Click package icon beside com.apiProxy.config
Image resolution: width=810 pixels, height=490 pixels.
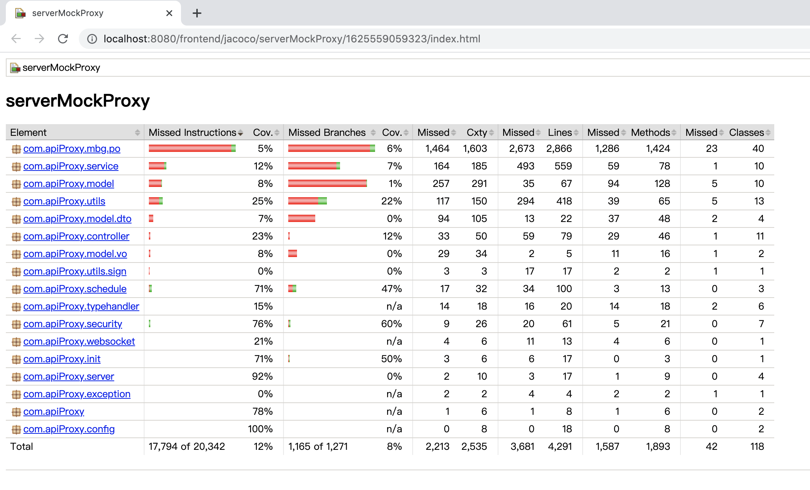point(16,429)
